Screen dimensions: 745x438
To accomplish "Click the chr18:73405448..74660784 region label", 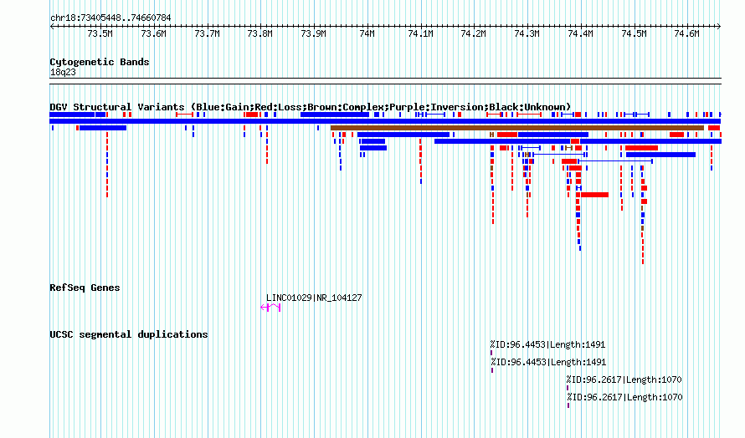I will tap(110, 18).
